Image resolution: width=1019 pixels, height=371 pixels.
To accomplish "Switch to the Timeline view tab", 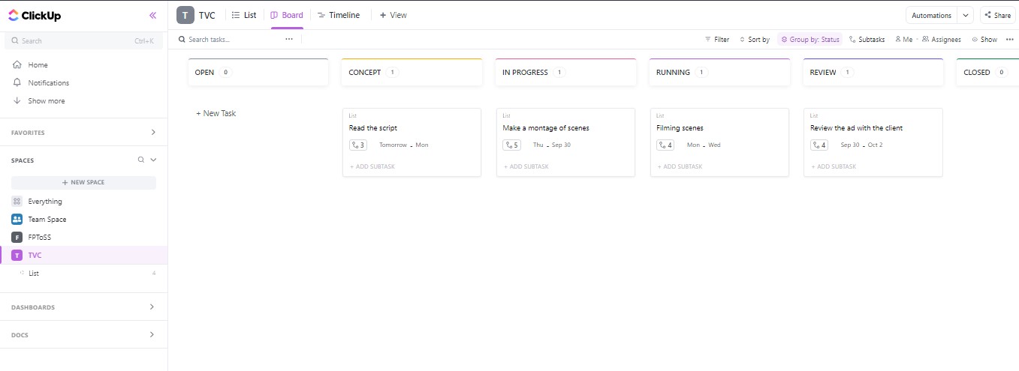I will pos(339,15).
